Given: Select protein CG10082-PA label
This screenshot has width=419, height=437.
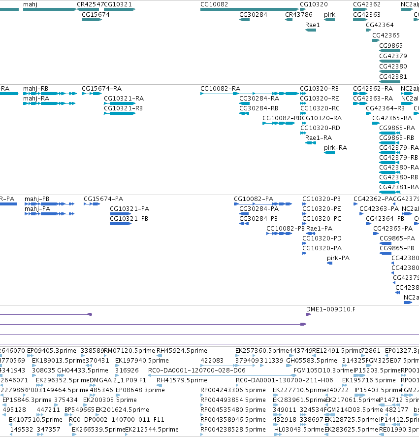Looking at the screenshot, I should tap(254, 199).
